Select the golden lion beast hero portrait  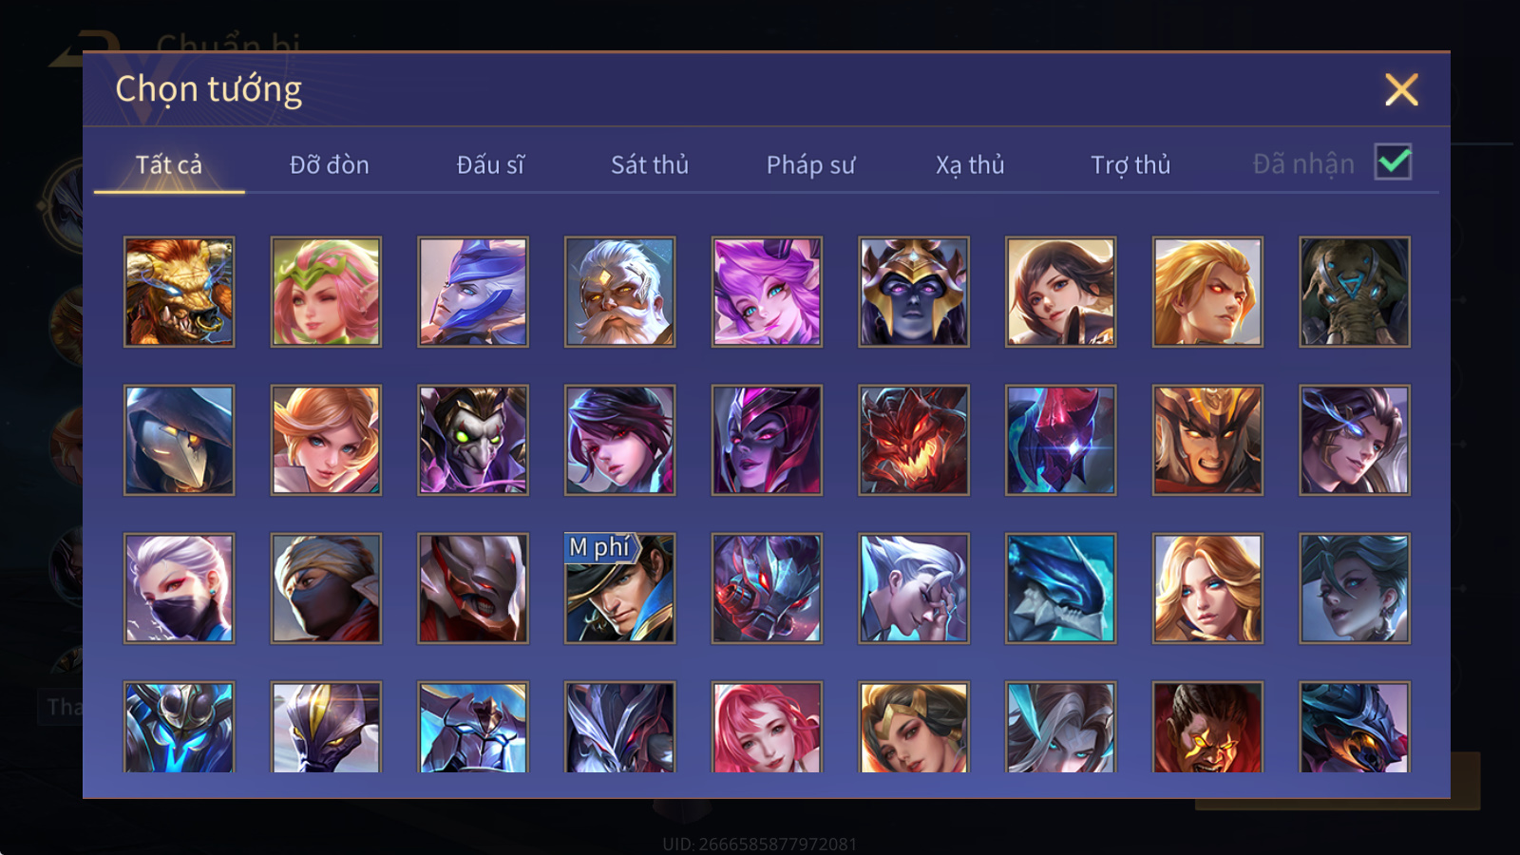click(x=179, y=292)
